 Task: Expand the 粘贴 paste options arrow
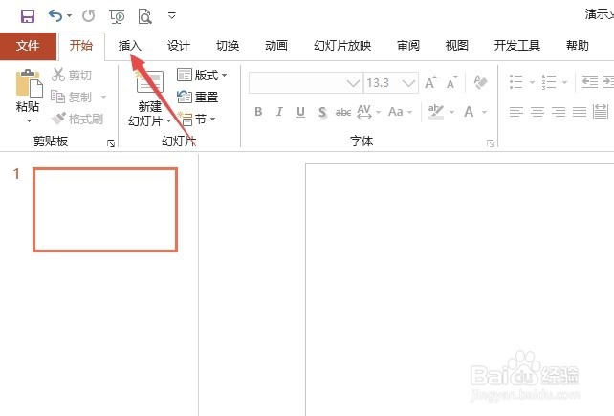click(29, 120)
